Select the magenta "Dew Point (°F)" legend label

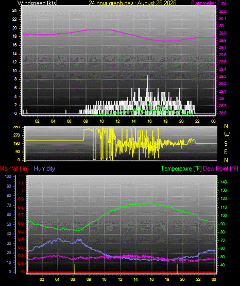220,169
